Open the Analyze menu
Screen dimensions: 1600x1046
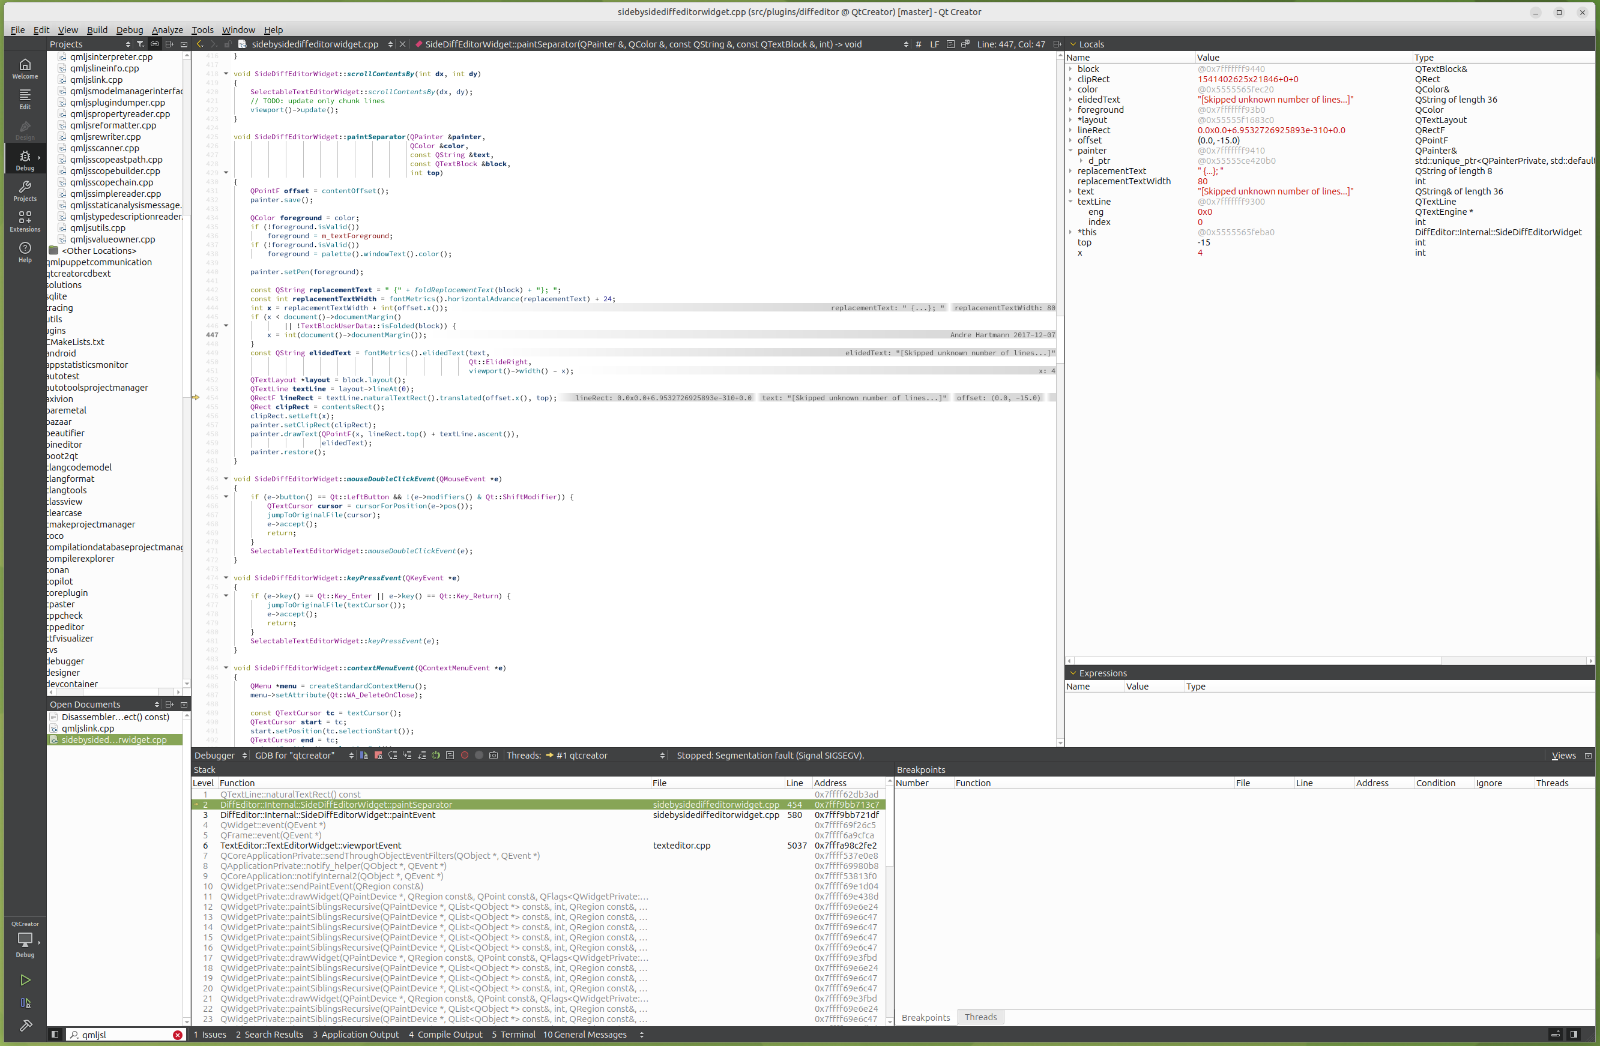coord(168,29)
